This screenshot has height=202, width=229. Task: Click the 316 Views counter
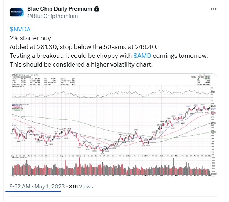point(81,187)
